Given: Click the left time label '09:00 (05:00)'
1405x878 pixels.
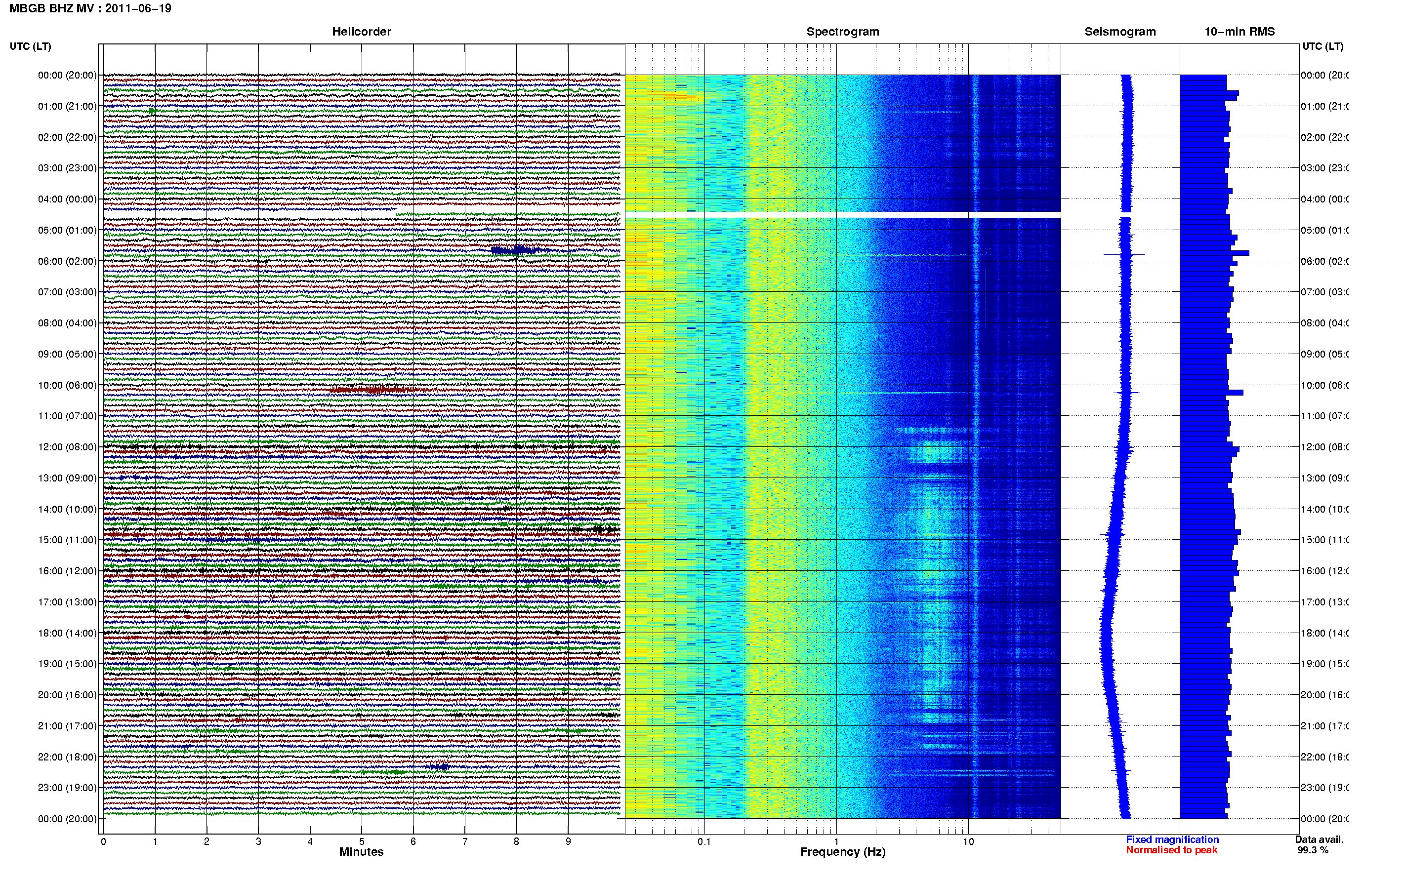Looking at the screenshot, I should point(67,354).
